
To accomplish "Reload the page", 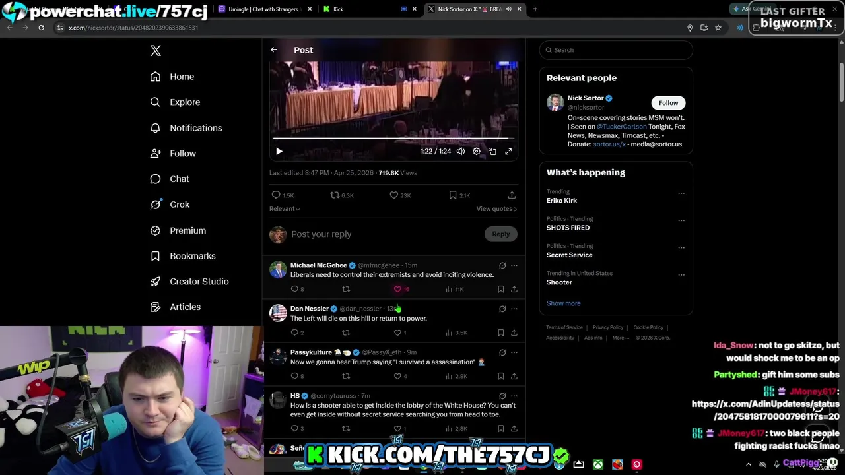I will click(x=41, y=28).
